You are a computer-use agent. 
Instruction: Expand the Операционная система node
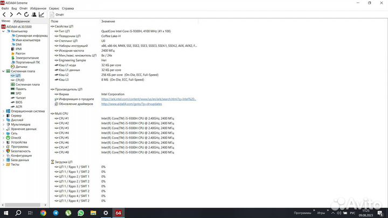pos(3,111)
